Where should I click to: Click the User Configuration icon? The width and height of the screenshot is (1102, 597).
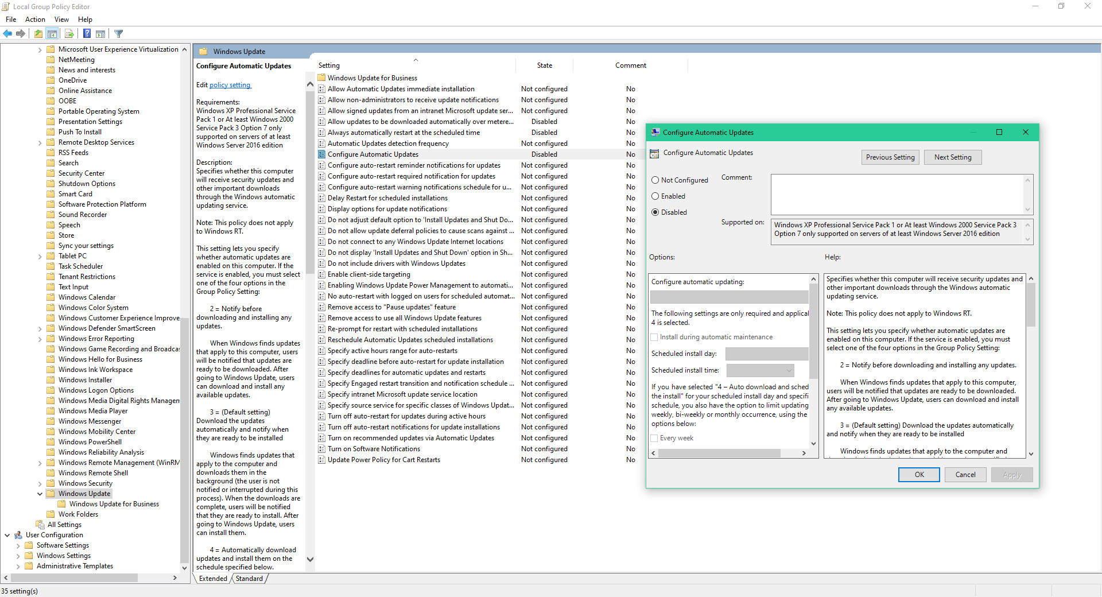(x=18, y=535)
